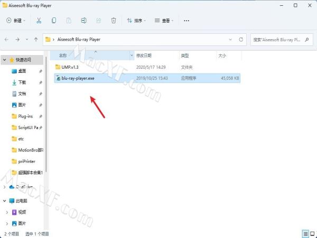Open the See more ellipsis menu
The image size is (317, 238).
point(187,21)
